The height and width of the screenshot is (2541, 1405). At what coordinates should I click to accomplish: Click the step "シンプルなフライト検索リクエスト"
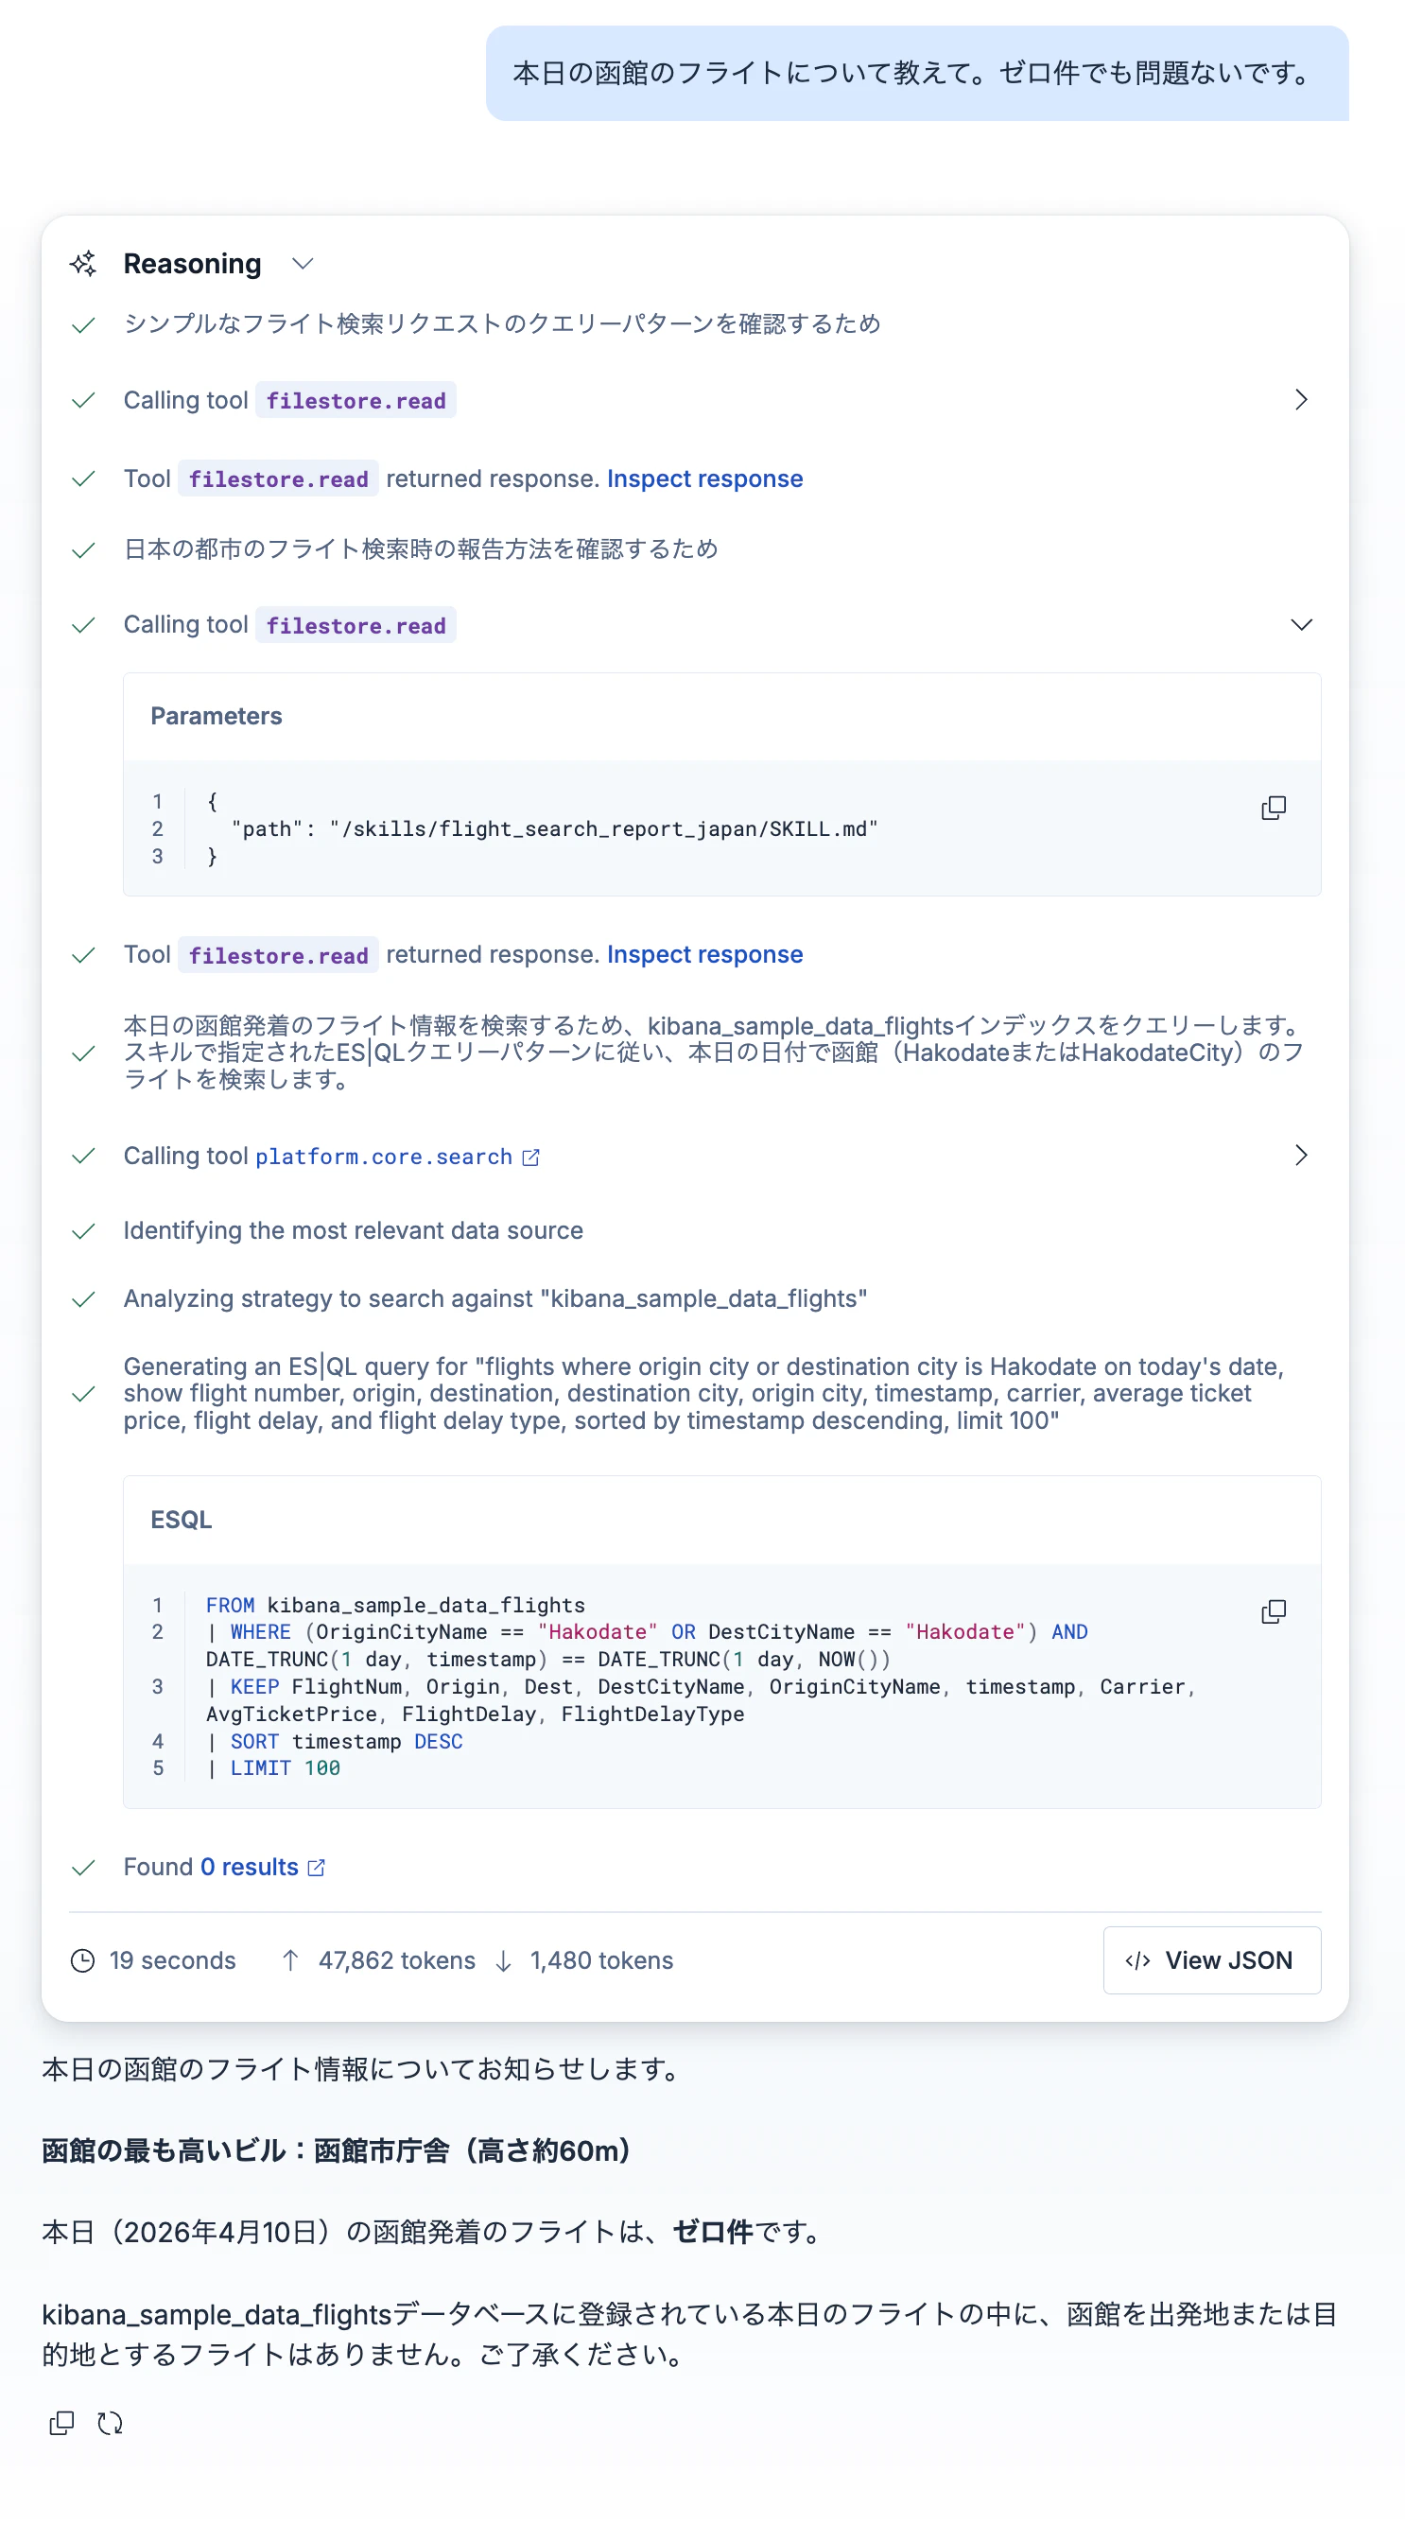[502, 323]
